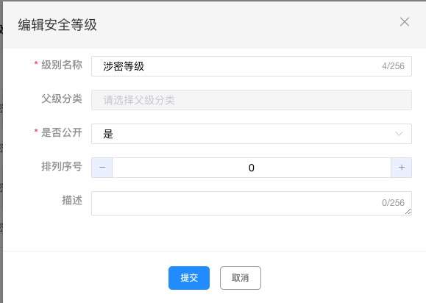This screenshot has height=303, width=426.
Task: Click the 级别名称 field containing 涉密等级
Action: click(x=252, y=66)
